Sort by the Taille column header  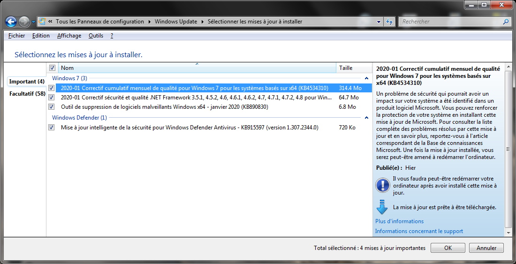click(354, 68)
